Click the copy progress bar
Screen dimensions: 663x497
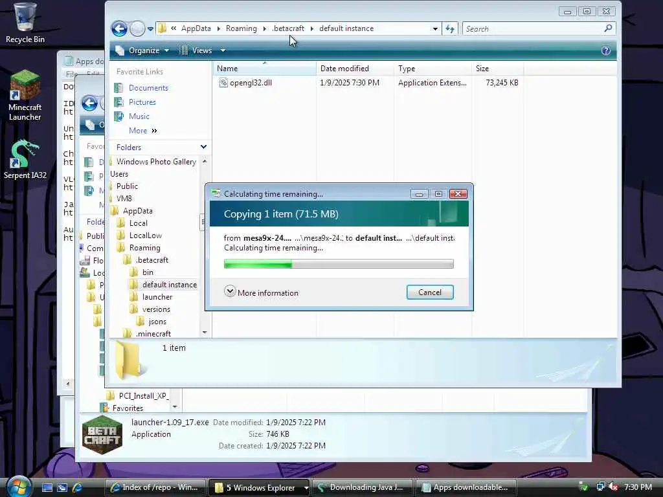pos(339,264)
